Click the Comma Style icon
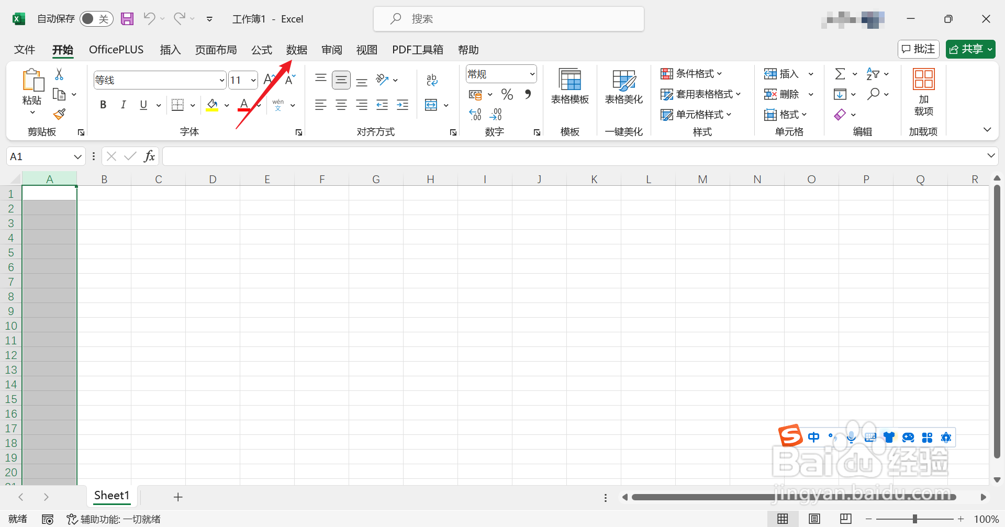This screenshot has width=1005, height=527. click(x=528, y=94)
